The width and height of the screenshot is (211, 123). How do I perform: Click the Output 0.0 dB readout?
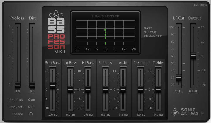pos(194,91)
